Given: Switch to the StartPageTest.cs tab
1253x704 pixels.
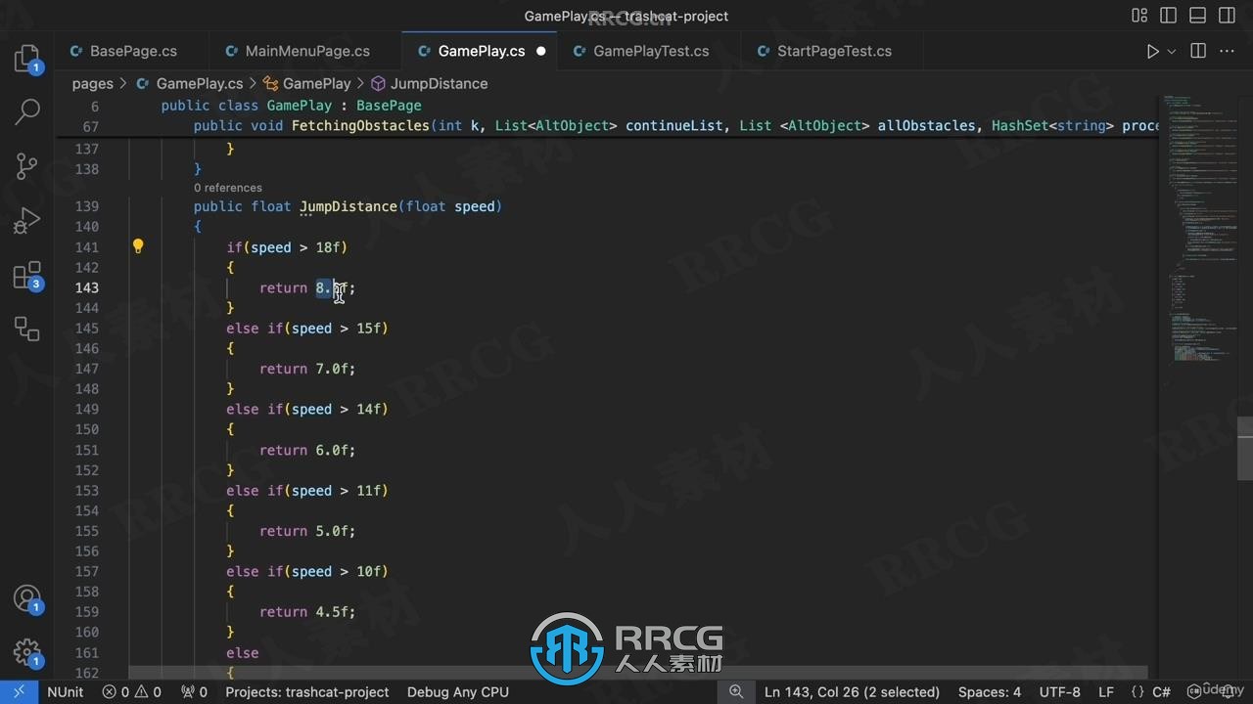Looking at the screenshot, I should (834, 51).
